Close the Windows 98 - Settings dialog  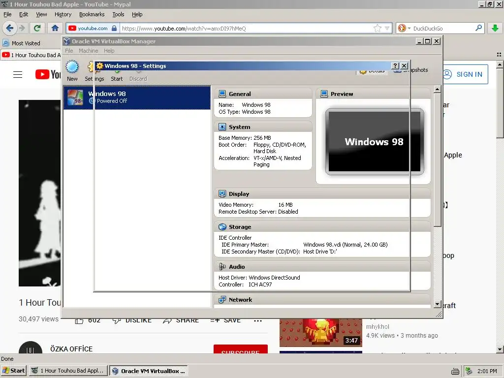405,65
